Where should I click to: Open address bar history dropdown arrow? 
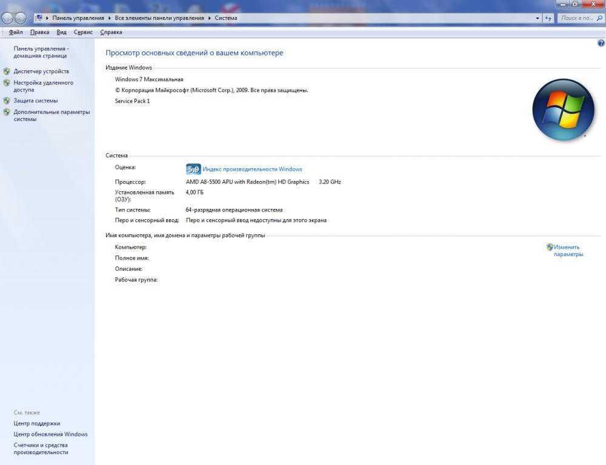click(537, 18)
